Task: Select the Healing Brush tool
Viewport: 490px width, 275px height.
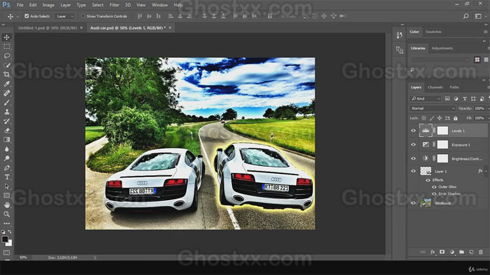Action: 7,93
